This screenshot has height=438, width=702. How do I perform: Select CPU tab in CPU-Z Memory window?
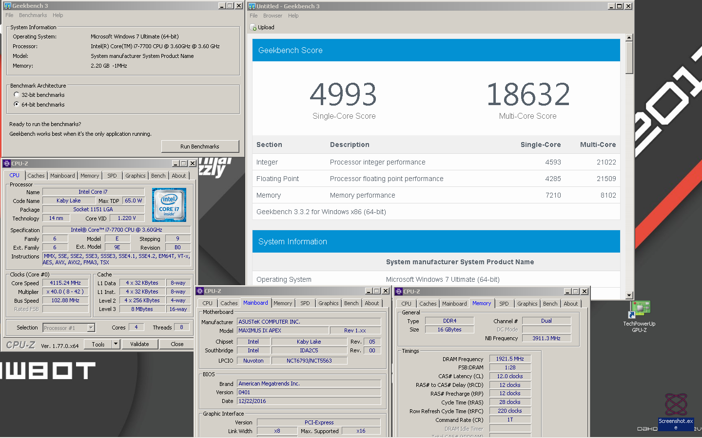point(407,304)
